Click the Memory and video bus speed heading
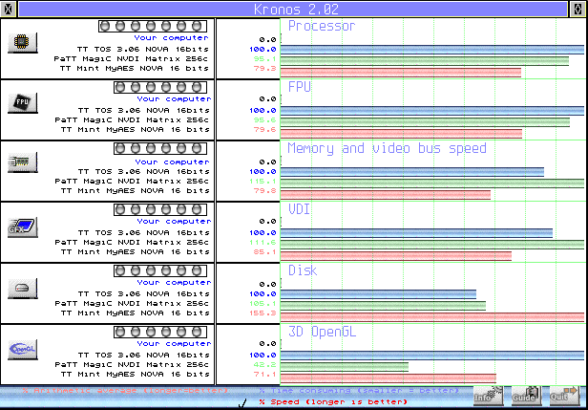The width and height of the screenshot is (588, 410). click(x=387, y=148)
